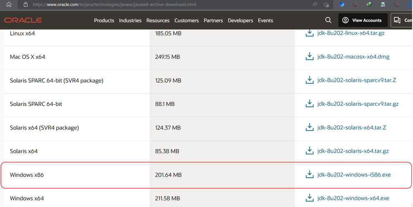The width and height of the screenshot is (413, 207).
Task: Click the 125.09 MB size cell
Action: [x=168, y=80]
